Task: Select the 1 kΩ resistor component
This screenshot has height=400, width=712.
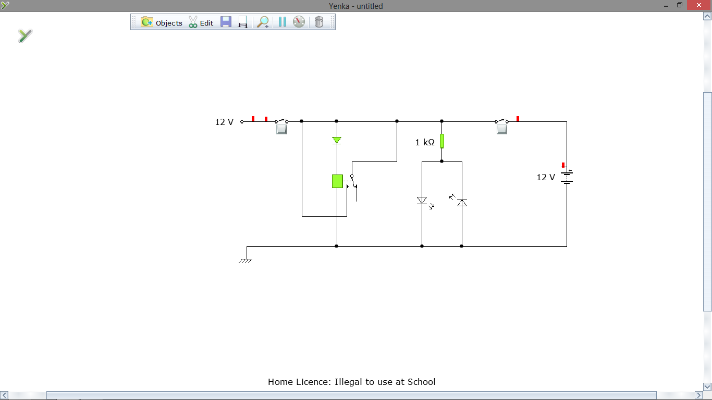Action: (x=441, y=141)
